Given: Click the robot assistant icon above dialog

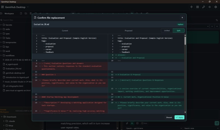Looking at the screenshot, I should pyautogui.click(x=132, y=13).
